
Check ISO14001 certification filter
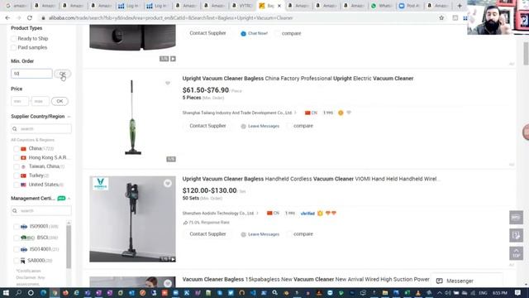(x=17, y=249)
